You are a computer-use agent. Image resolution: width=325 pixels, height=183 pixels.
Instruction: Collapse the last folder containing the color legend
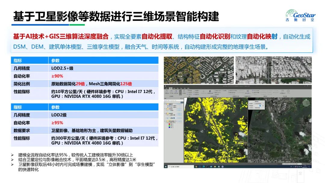pos(165,121)
